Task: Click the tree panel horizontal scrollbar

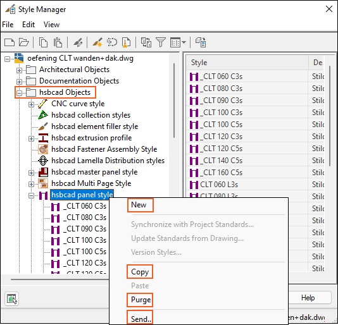Action: pos(60,279)
